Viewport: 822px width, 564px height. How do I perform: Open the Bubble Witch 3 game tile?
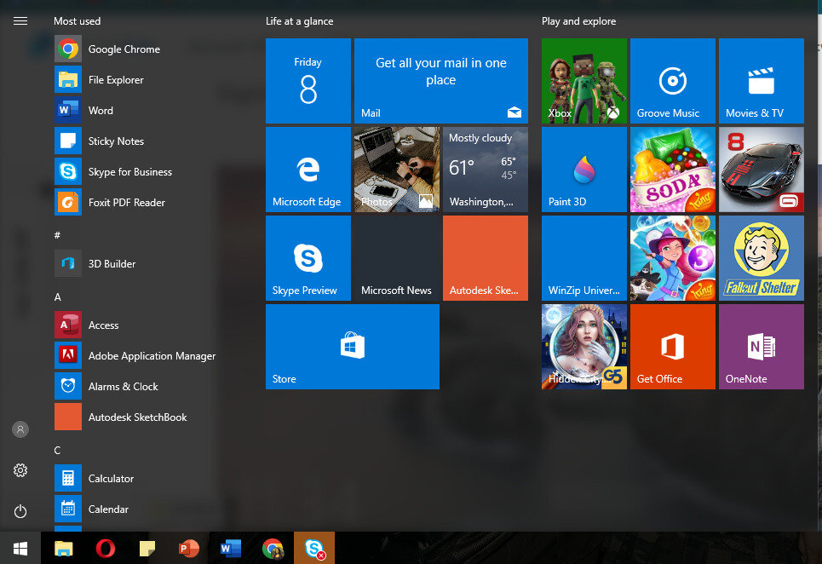(x=673, y=258)
